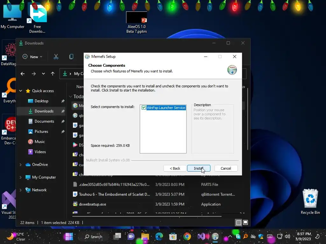Open Google Chrome from the taskbar

(x=187, y=236)
